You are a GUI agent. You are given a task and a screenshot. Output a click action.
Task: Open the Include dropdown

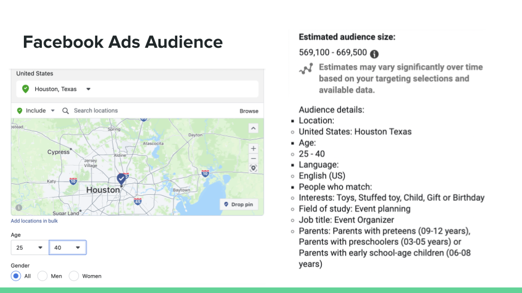(x=36, y=111)
